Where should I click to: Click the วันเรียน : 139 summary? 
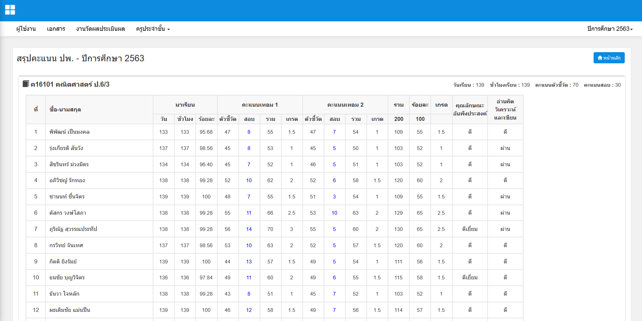pos(469,85)
